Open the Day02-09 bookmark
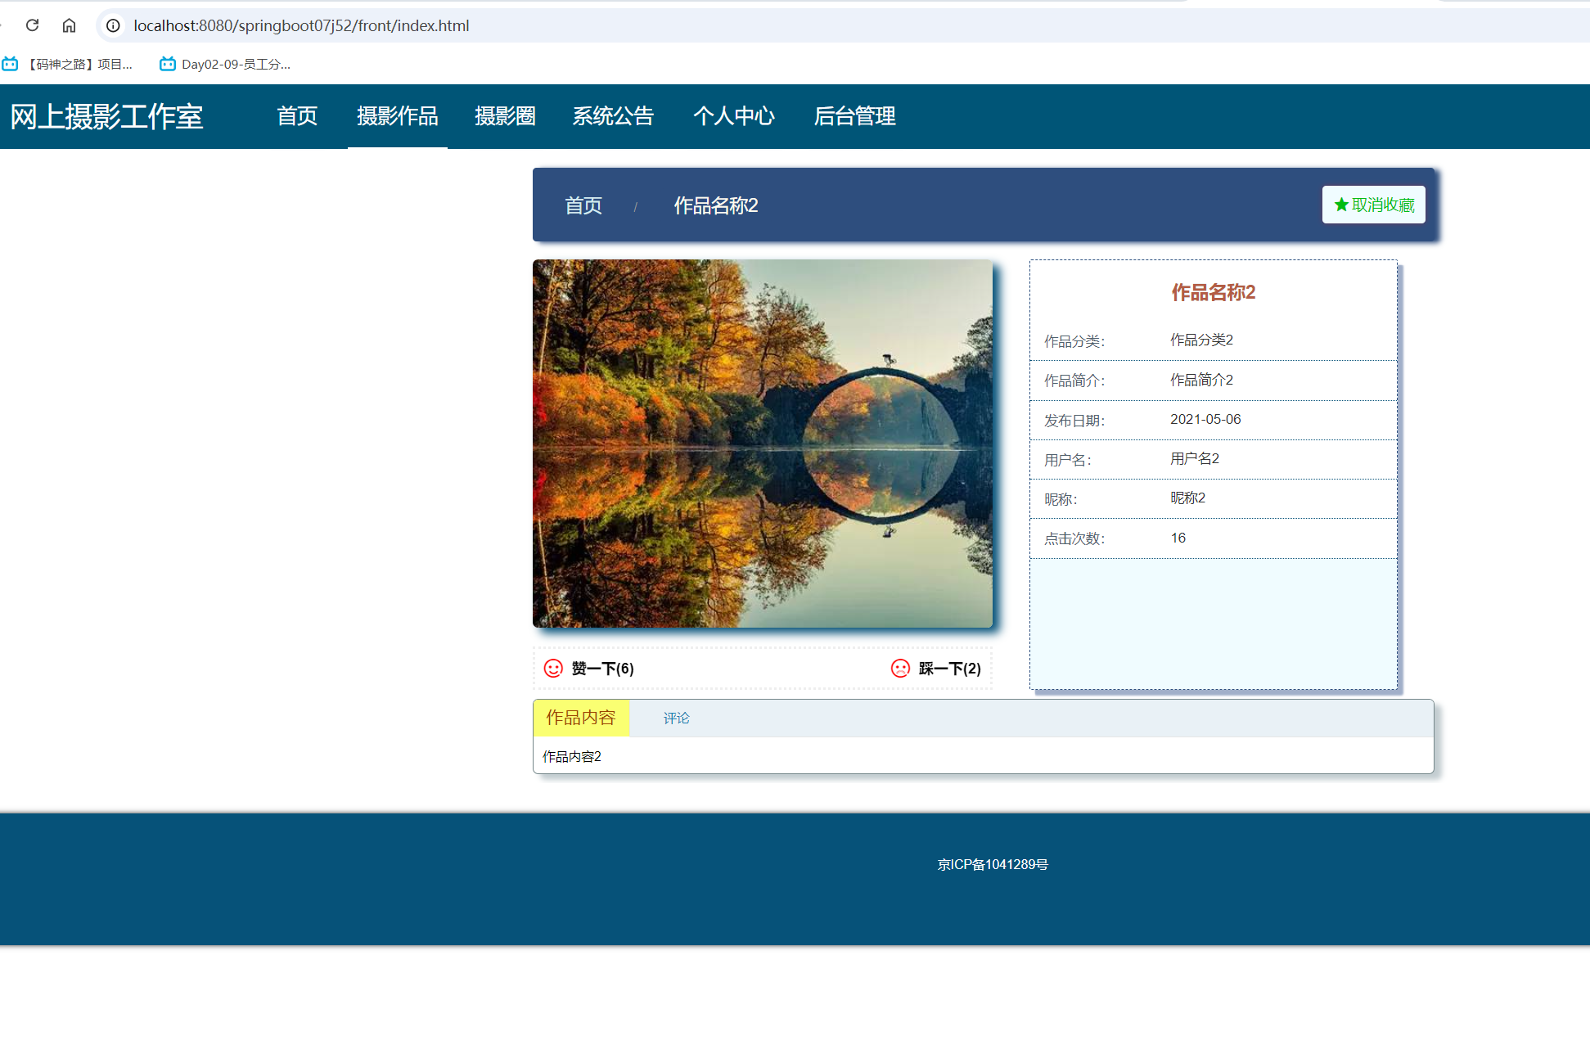The width and height of the screenshot is (1590, 1045). [226, 64]
